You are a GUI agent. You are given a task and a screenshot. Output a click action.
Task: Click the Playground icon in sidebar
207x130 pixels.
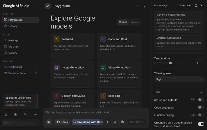coord(6,20)
